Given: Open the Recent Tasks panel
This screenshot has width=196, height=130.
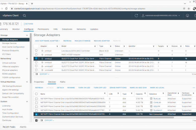Looking at the screenshot, I should [x=9, y=127].
